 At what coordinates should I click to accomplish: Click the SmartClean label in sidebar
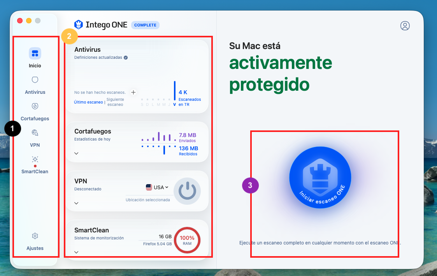(35, 172)
